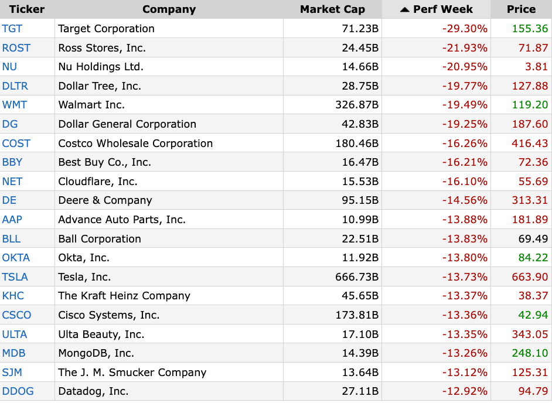The width and height of the screenshot is (552, 403).
Task: Click The Kraft Heinz Company cell
Action: tap(124, 296)
